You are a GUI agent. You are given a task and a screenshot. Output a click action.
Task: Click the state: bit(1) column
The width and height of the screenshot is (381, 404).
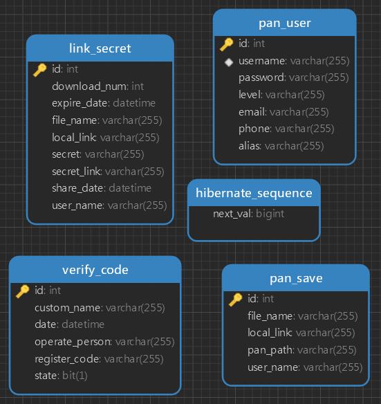61,376
